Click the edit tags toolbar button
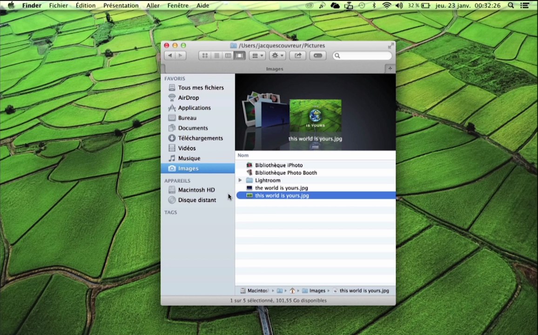538x335 pixels. pyautogui.click(x=318, y=55)
